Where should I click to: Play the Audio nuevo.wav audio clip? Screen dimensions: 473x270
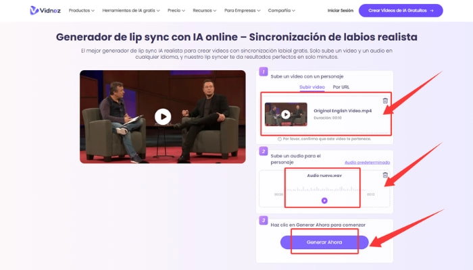click(x=324, y=200)
